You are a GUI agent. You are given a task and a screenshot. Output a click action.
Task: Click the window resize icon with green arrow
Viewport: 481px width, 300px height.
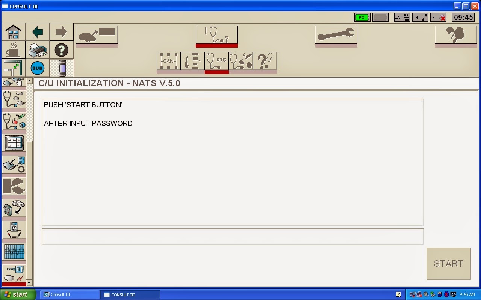tap(13, 67)
